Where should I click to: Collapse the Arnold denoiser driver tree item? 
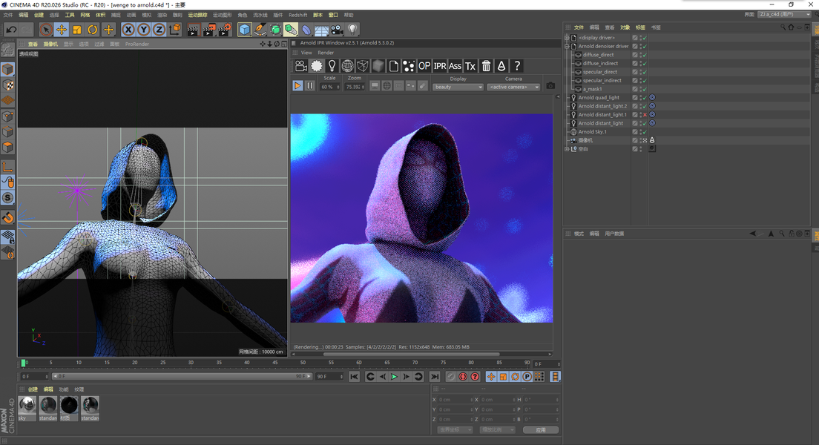pos(567,47)
